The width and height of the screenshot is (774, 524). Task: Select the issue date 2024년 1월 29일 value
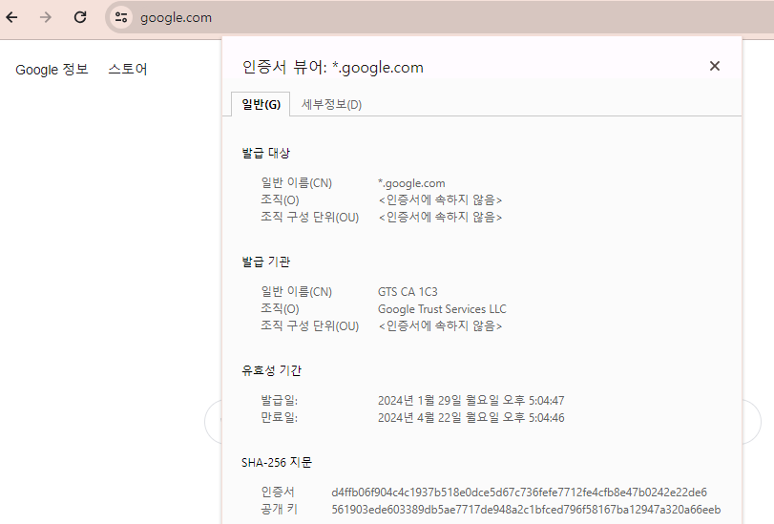(471, 401)
